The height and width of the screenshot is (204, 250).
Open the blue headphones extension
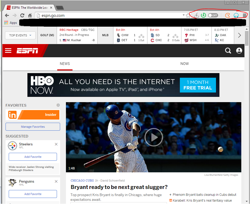pyautogui.click(x=236, y=15)
